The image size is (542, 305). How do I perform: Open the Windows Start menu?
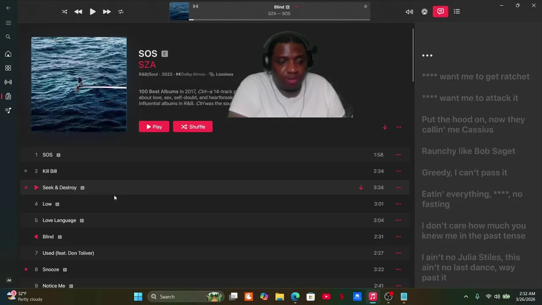click(x=138, y=297)
